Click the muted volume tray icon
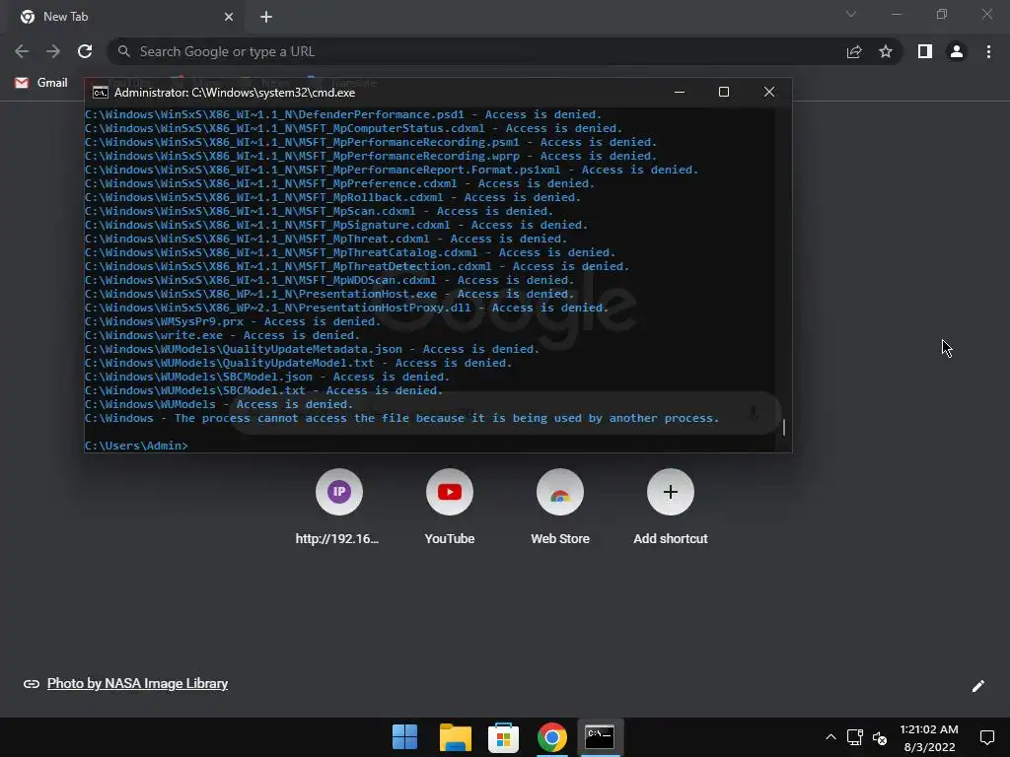Image resolution: width=1010 pixels, height=757 pixels. (879, 737)
